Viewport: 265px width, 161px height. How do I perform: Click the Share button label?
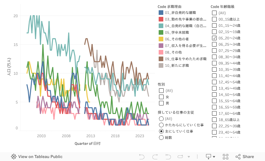click(248, 157)
